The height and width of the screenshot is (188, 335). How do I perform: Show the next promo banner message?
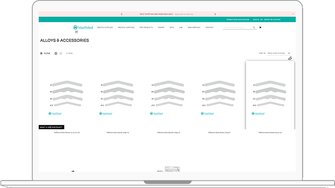pyautogui.click(x=215, y=14)
